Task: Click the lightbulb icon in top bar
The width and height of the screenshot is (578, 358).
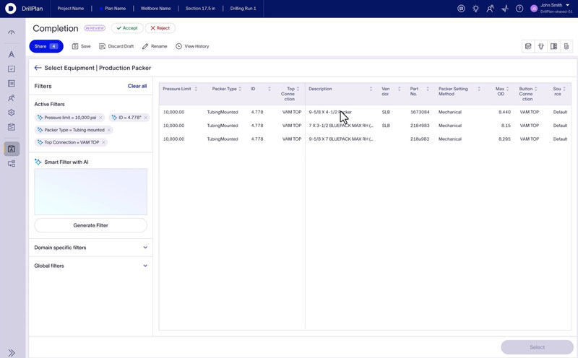Action: click(476, 9)
